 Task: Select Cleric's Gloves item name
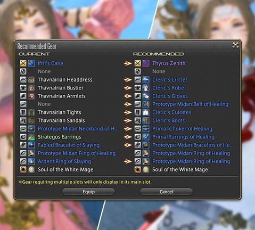point(170,96)
